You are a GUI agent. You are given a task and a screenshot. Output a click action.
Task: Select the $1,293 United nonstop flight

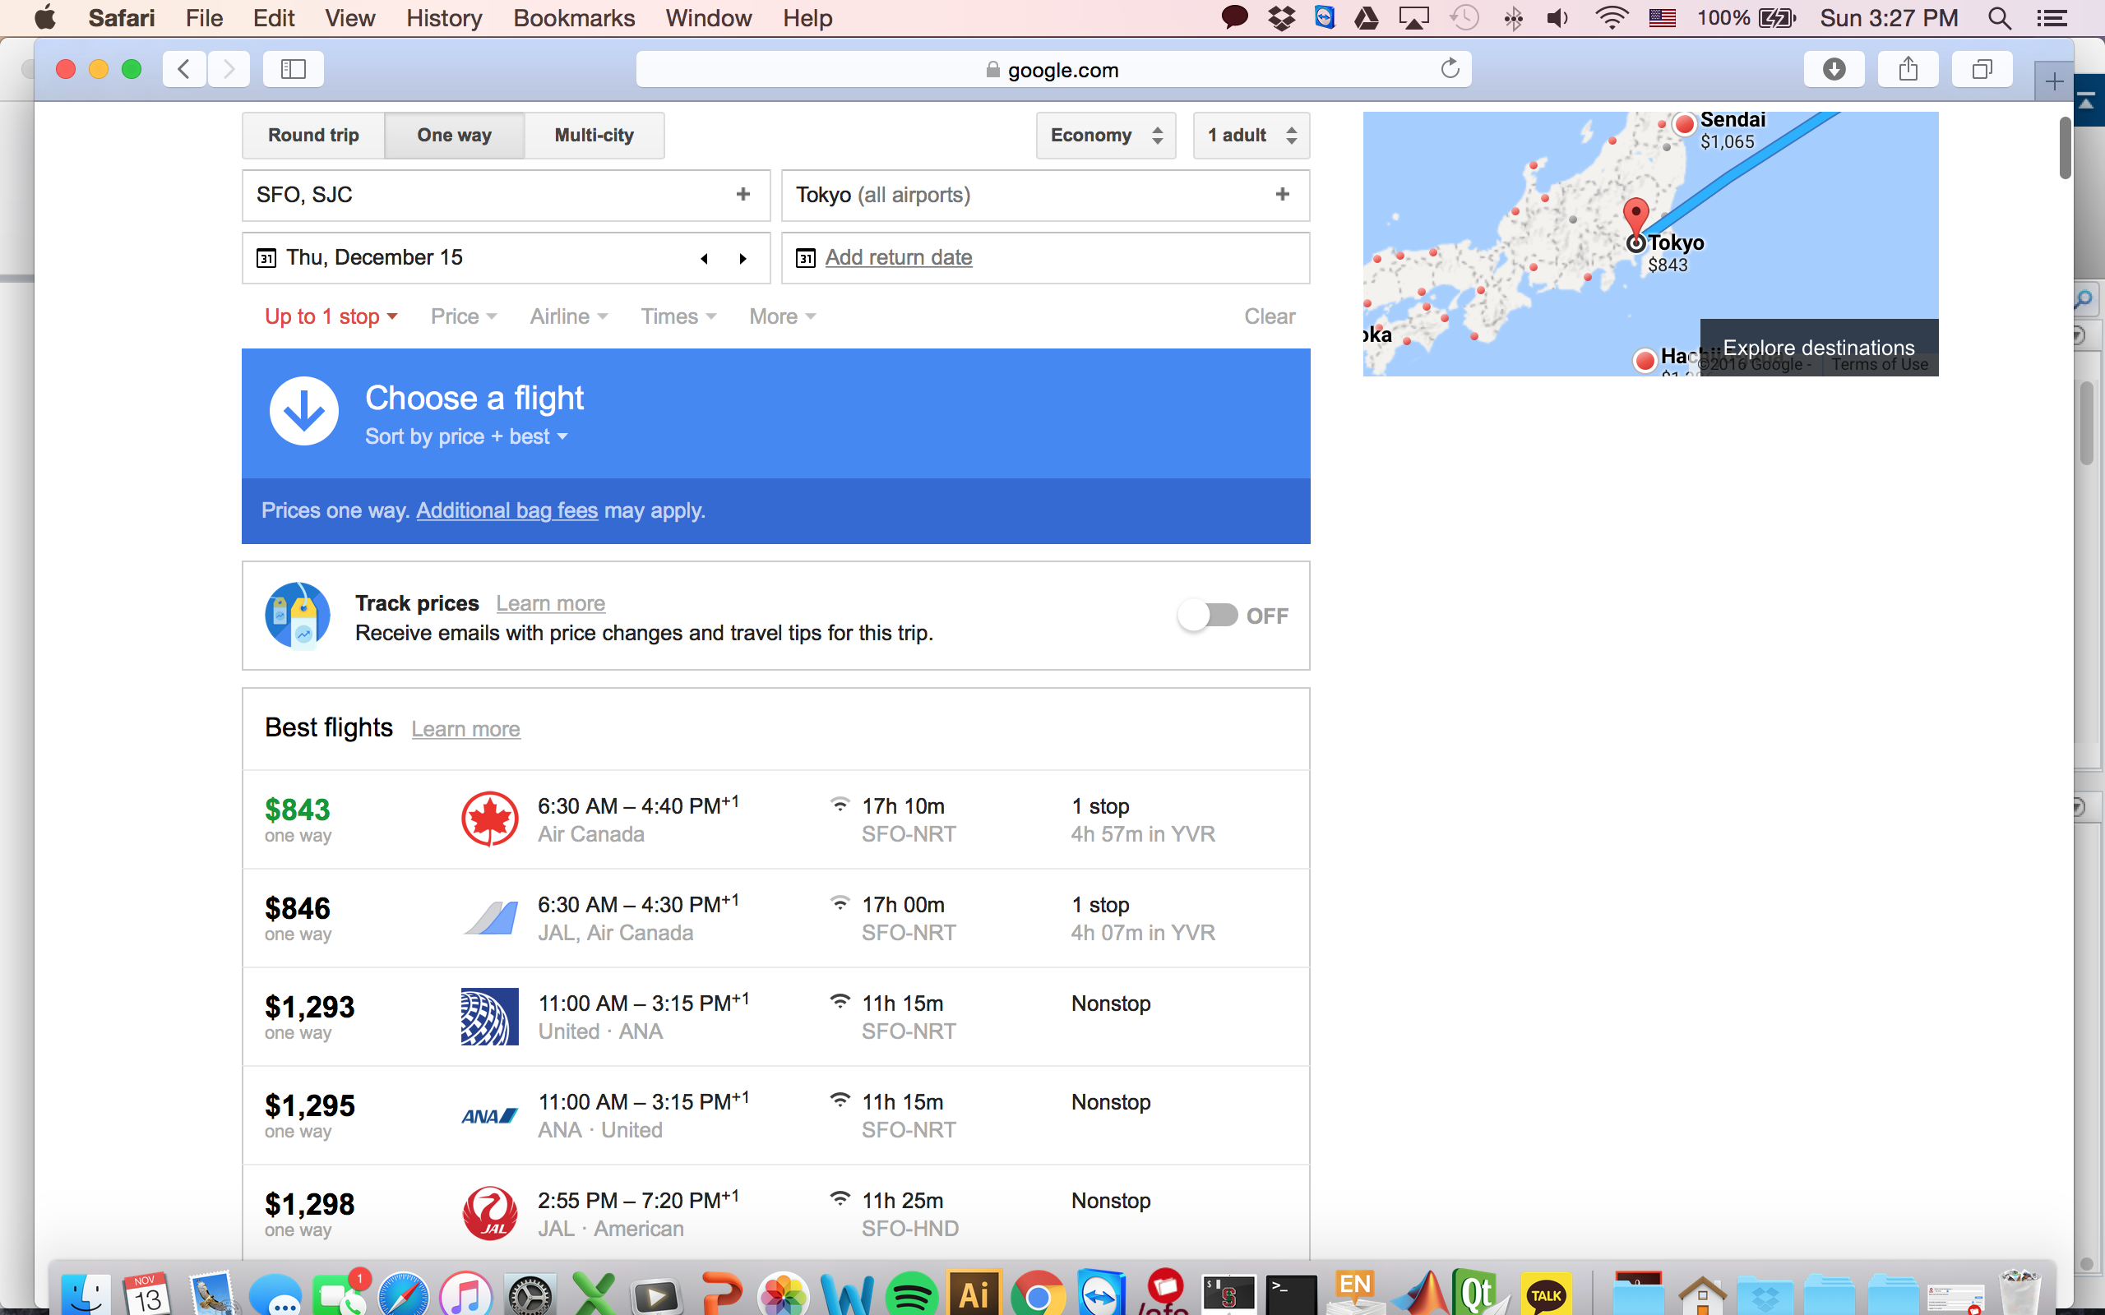click(776, 1017)
